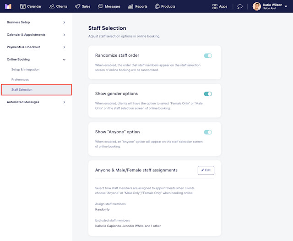Open the Calendar icon in navbar
293x241 pixels.
point(23,6)
